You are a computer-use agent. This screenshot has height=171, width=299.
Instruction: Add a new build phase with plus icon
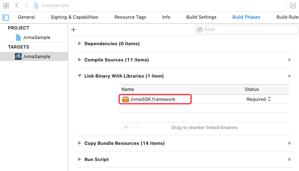click(74, 29)
